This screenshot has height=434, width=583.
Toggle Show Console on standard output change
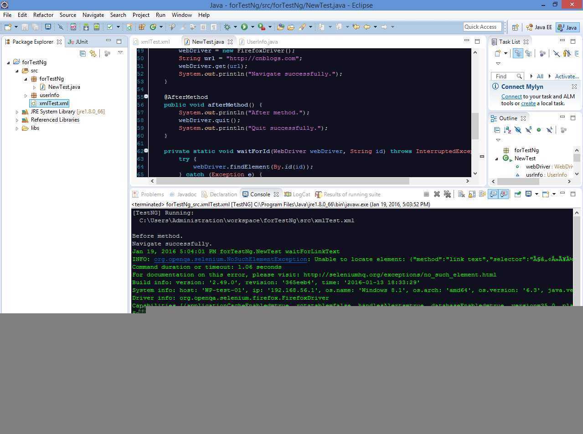coord(493,194)
